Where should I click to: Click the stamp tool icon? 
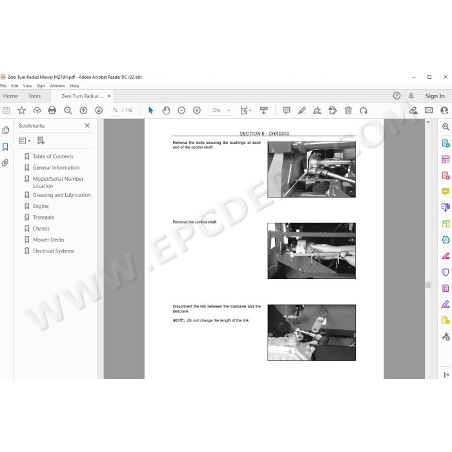(333, 110)
